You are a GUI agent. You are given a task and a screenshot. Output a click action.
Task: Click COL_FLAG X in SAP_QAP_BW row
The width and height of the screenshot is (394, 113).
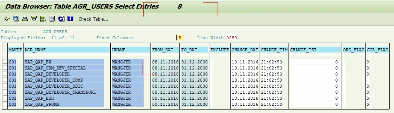[x=368, y=62]
